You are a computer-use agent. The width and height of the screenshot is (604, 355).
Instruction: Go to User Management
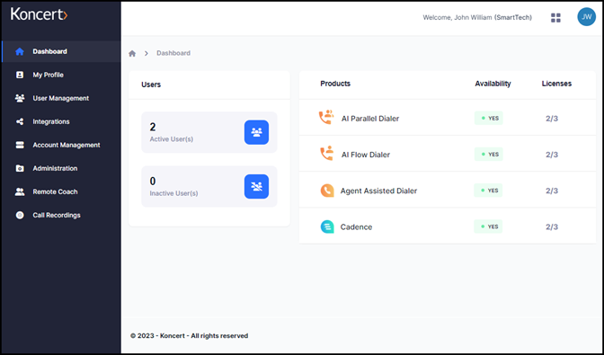61,98
